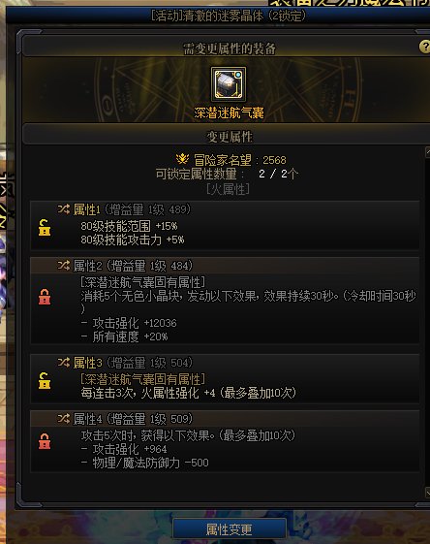Click the shuffle icon beside 属性3
Viewport: 430px width, 544px height.
tap(64, 363)
